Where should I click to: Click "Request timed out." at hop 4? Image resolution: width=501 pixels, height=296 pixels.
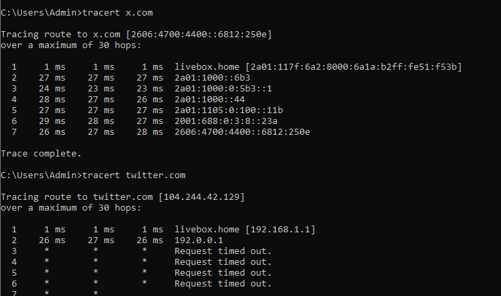[x=223, y=261]
